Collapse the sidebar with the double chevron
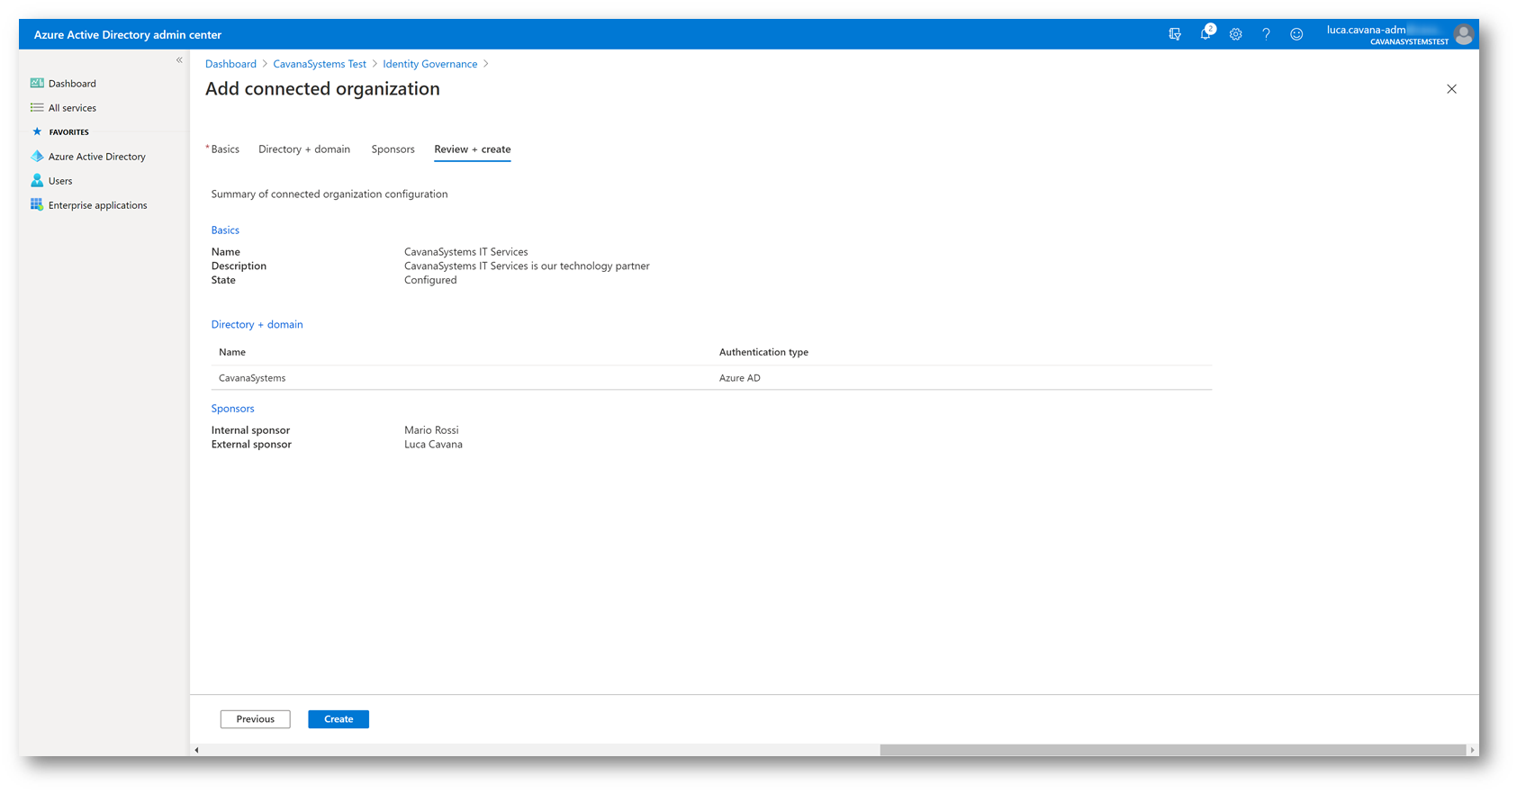The height and width of the screenshot is (794, 1517). (179, 60)
